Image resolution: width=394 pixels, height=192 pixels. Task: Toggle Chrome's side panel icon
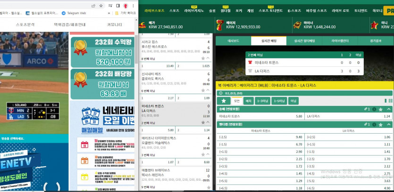click(118, 6)
